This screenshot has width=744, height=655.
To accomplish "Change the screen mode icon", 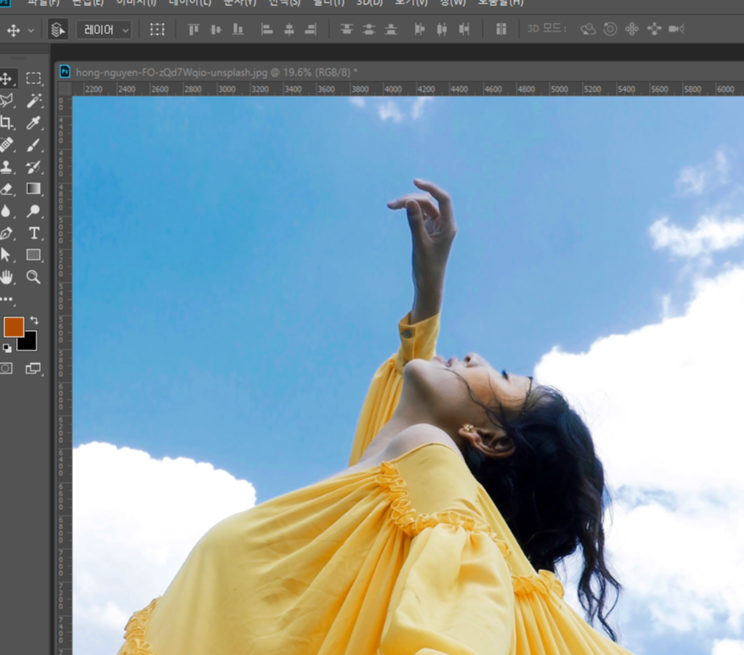I will (x=33, y=368).
